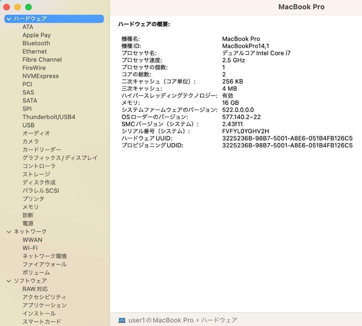
Task: Select パラレル SCSI entry
Action: point(41,191)
